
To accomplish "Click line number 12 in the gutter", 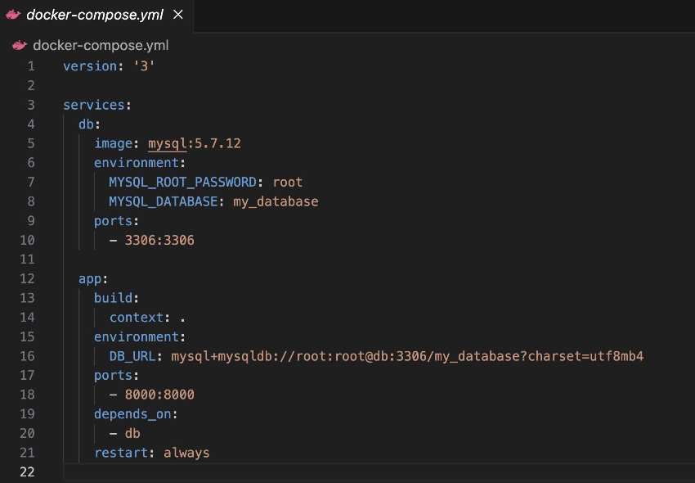I will click(x=27, y=279).
